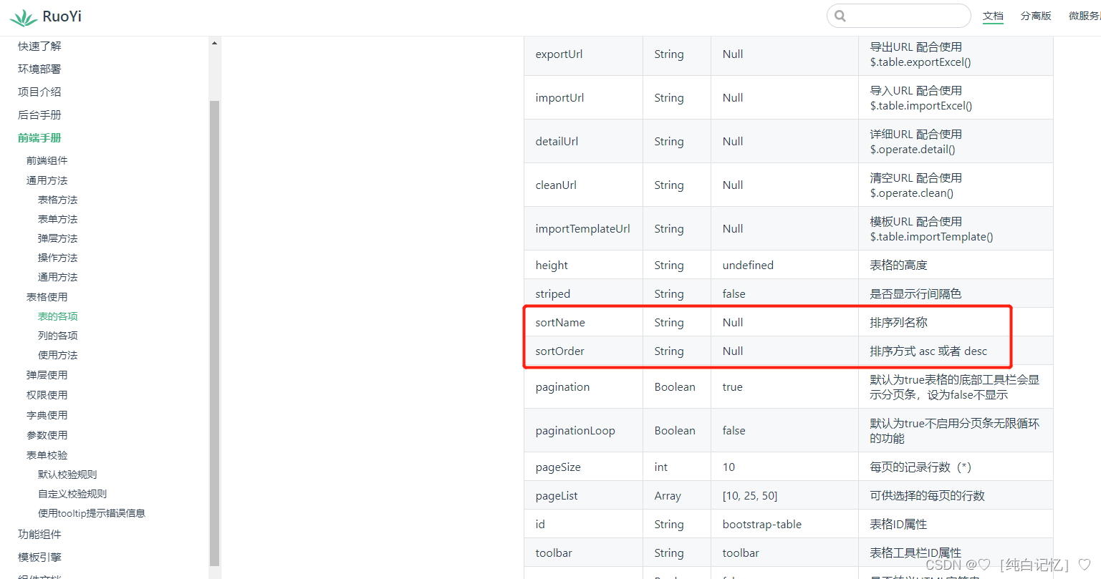Click the 排序列名称 description text
Image resolution: width=1101 pixels, height=579 pixels.
898,323
